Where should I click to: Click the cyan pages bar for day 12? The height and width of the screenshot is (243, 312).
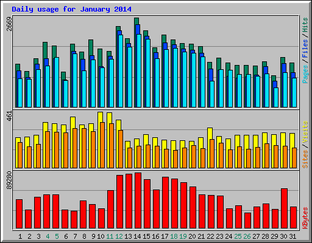click(121, 71)
